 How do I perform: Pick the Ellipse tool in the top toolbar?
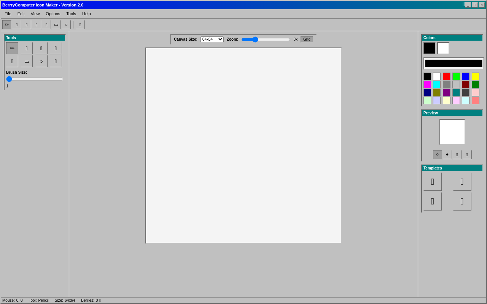tap(66, 25)
